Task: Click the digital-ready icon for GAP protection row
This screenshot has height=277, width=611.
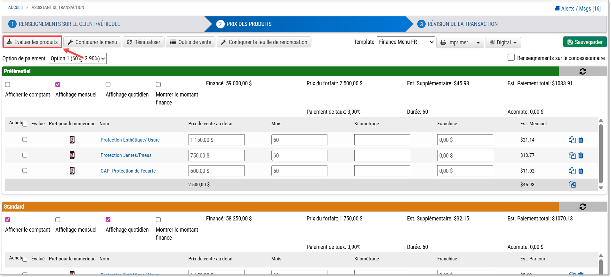Action: (x=72, y=171)
